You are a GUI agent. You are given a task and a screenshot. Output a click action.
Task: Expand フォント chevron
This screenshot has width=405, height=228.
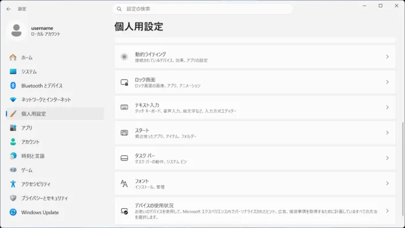pyautogui.click(x=387, y=183)
